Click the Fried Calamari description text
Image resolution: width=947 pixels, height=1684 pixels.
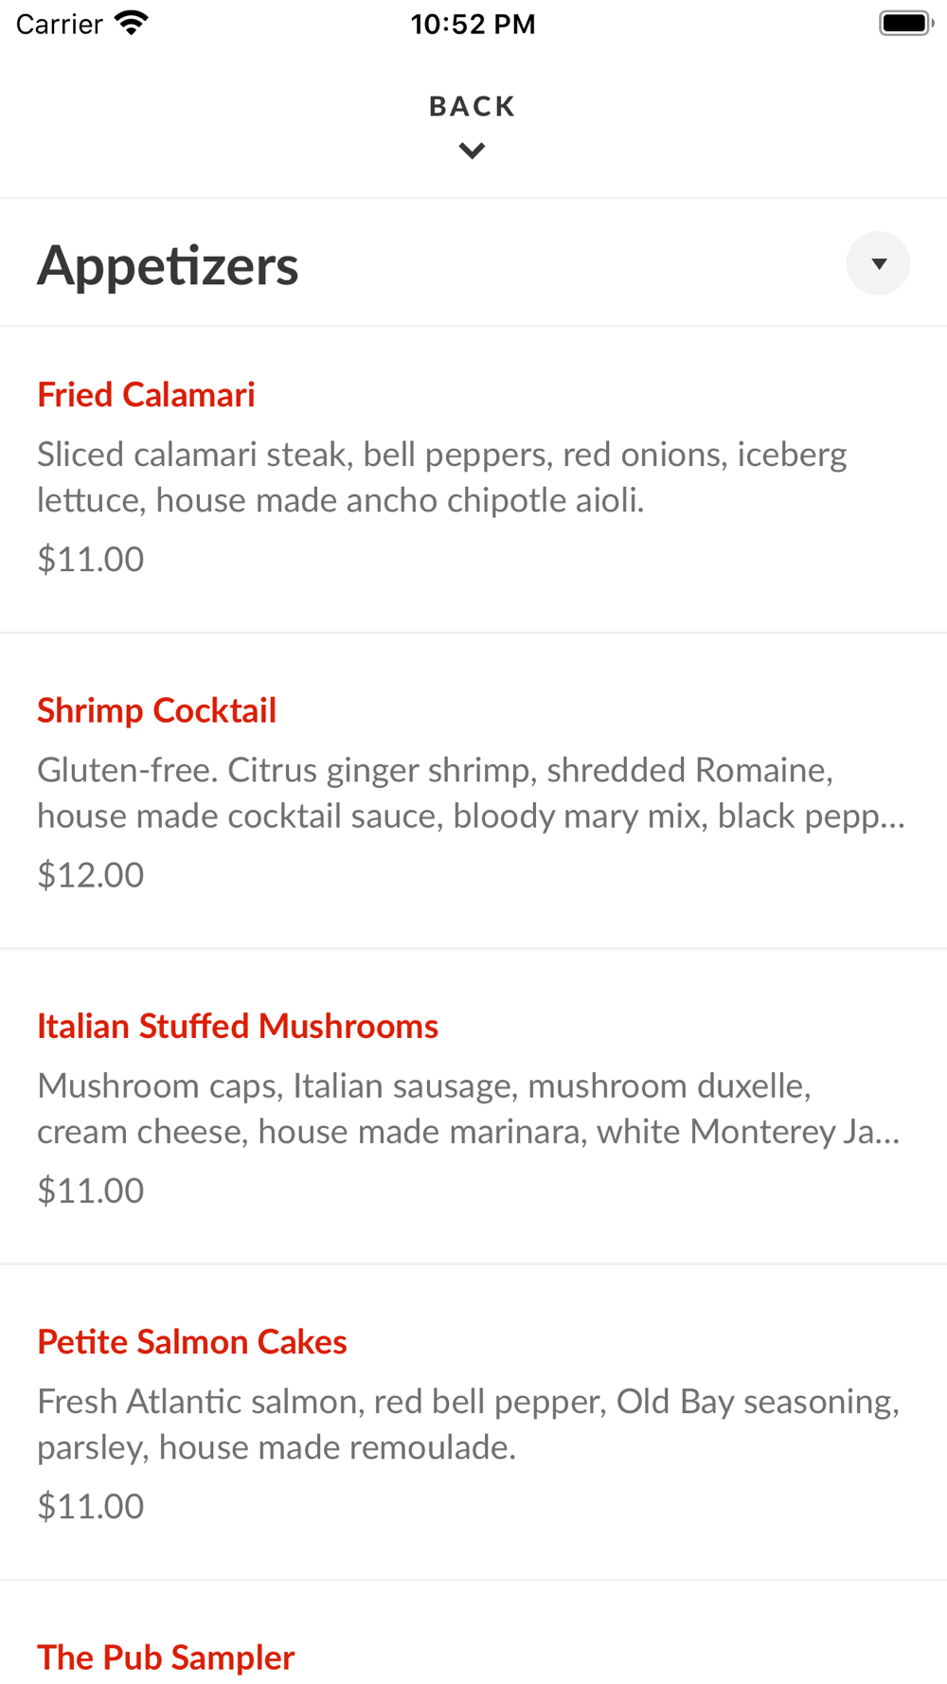(442, 477)
